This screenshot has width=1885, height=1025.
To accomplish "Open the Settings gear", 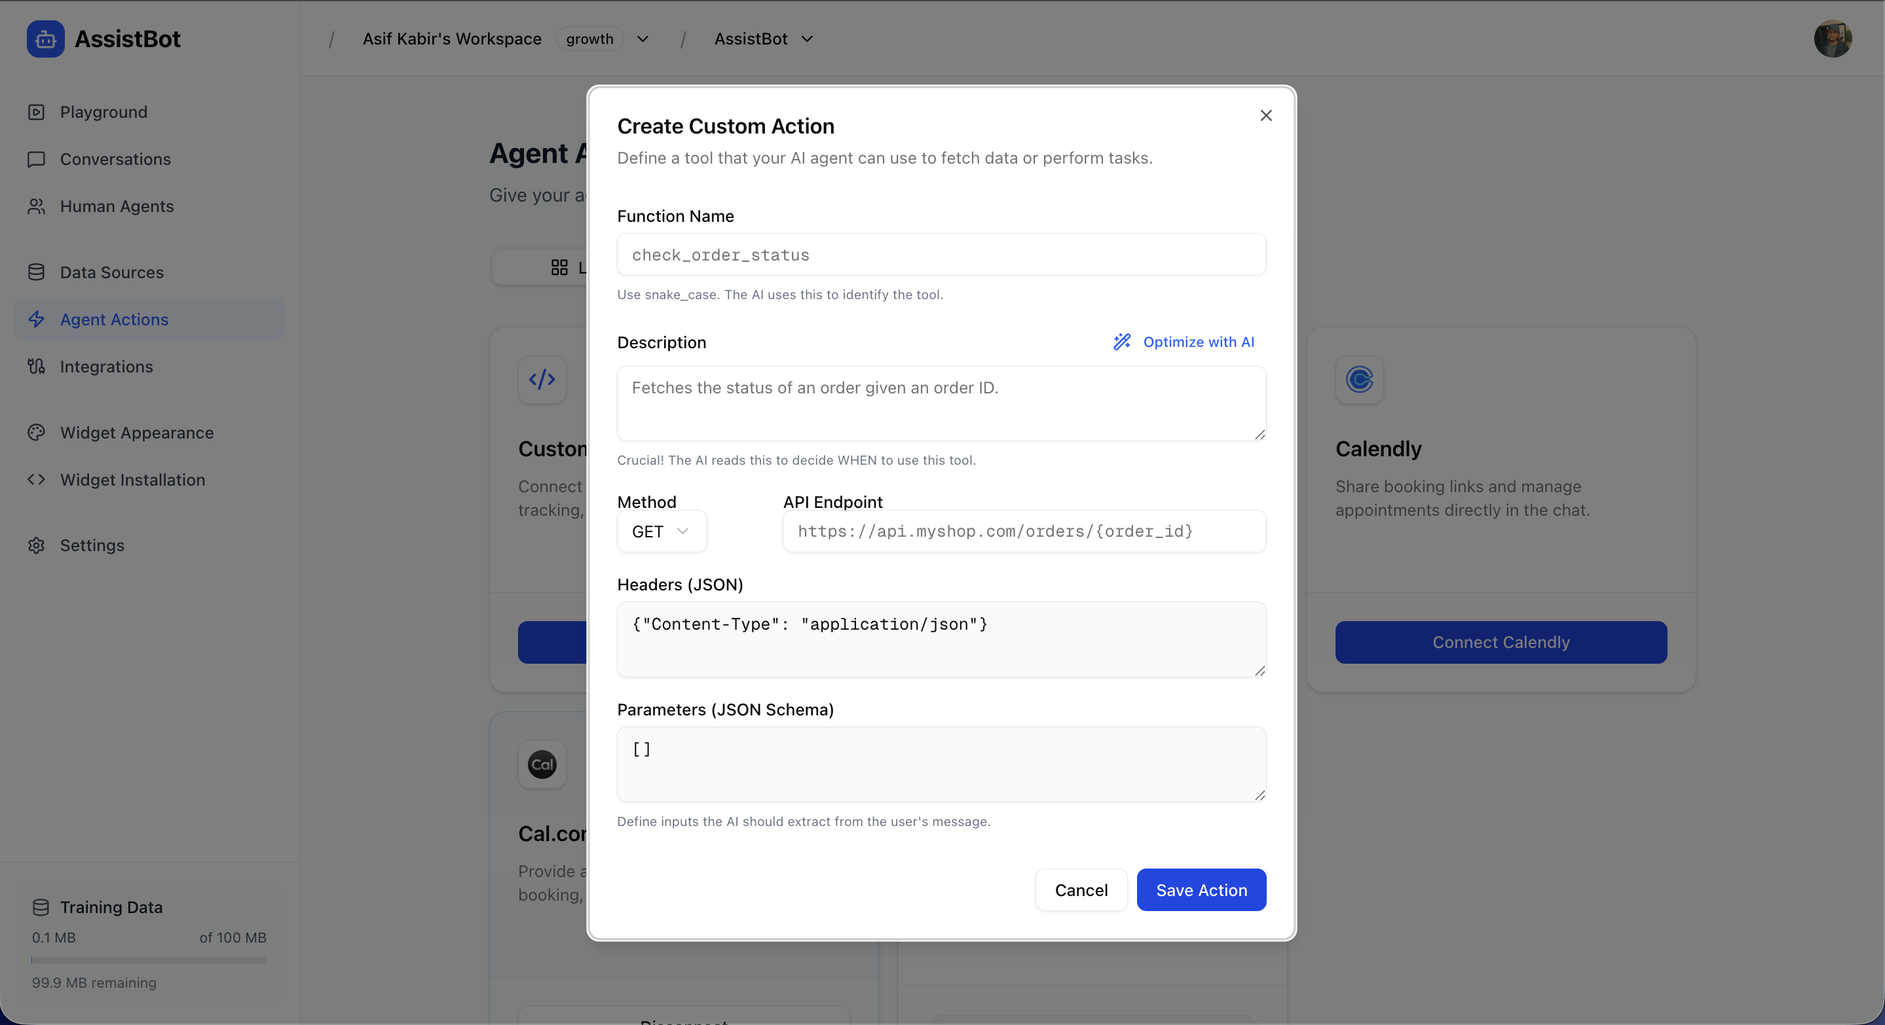I will [37, 545].
